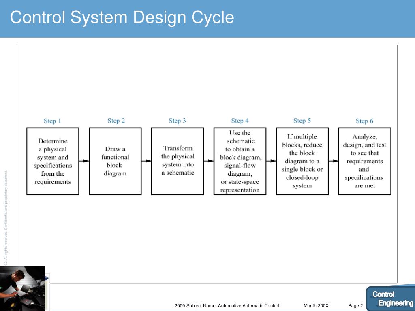Select the Step 1 label
The width and height of the screenshot is (415, 311).
[x=52, y=121]
